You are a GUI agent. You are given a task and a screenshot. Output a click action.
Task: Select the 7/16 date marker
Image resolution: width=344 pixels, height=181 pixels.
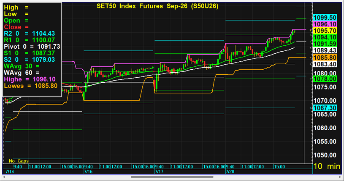pos(88,172)
